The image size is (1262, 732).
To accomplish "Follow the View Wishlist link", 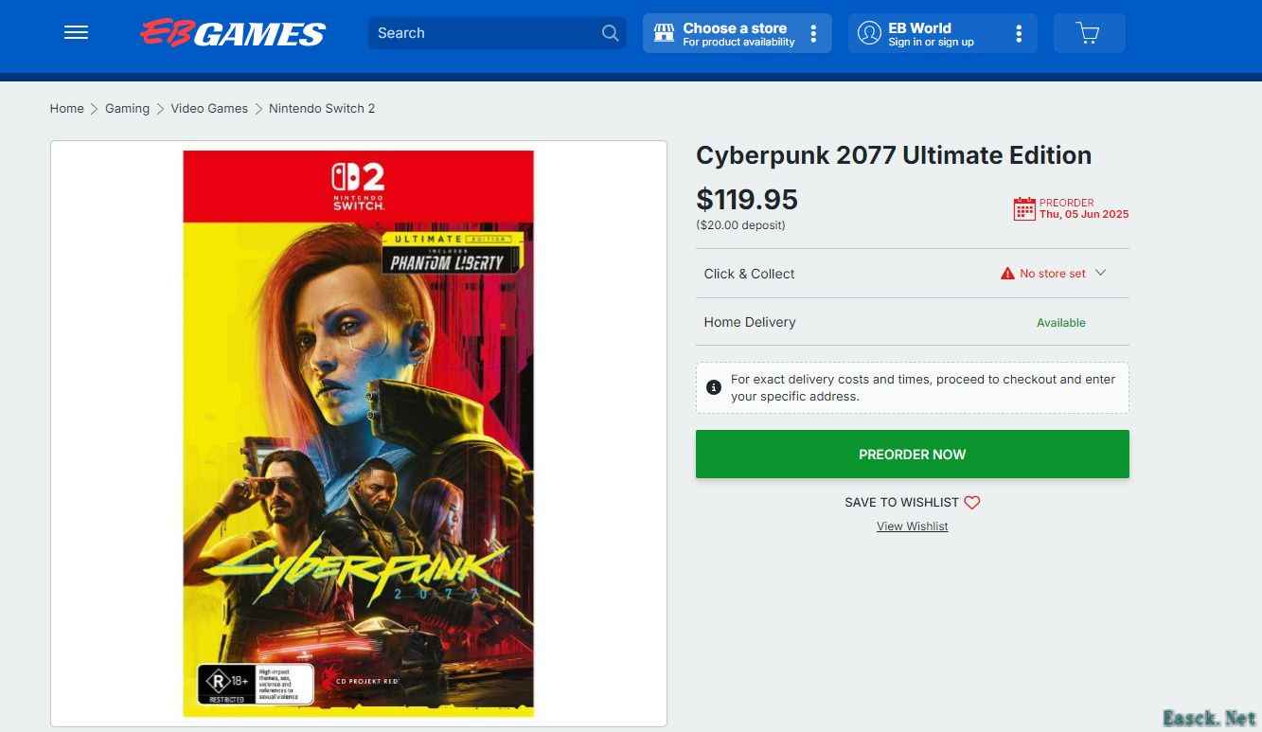I will click(912, 527).
